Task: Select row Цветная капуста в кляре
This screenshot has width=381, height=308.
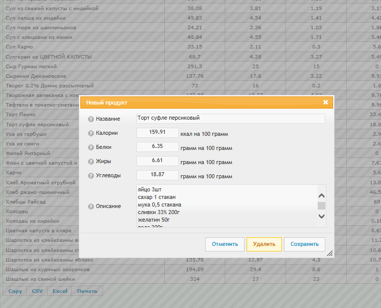Action: pyautogui.click(x=41, y=231)
